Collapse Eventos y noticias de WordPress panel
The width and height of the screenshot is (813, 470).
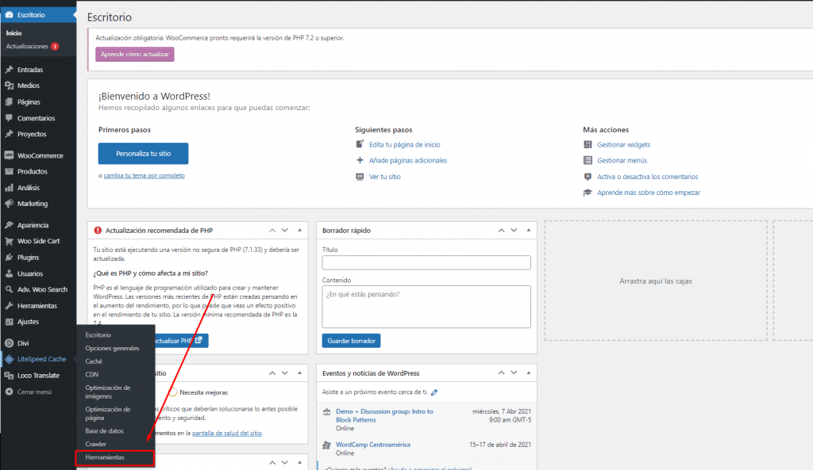click(x=529, y=373)
